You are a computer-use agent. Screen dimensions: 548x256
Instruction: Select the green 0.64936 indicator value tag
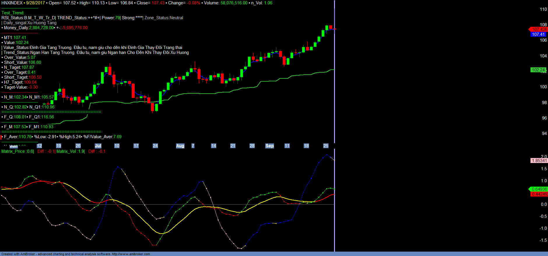click(x=539, y=189)
